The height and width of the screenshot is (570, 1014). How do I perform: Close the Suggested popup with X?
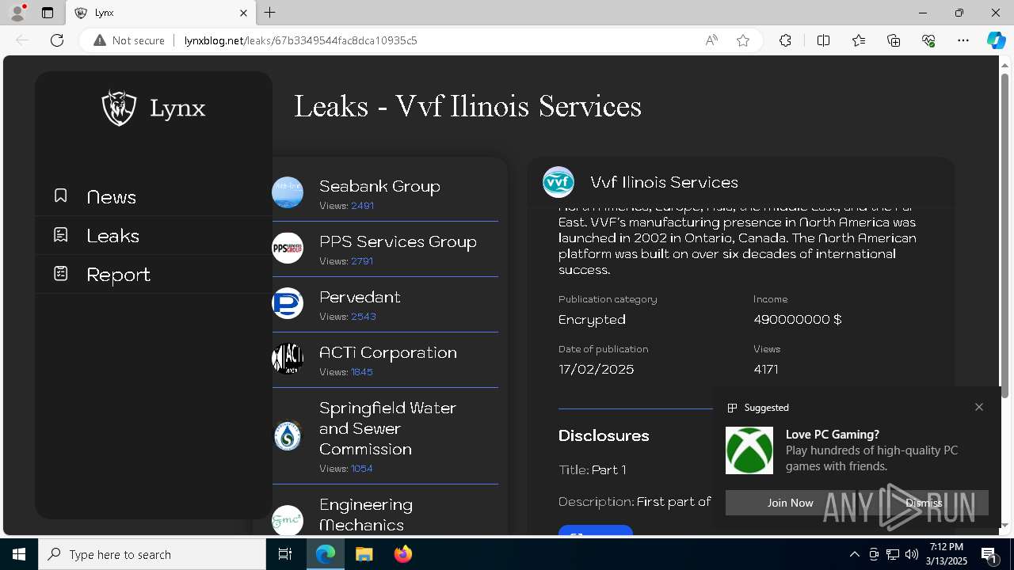pos(979,407)
